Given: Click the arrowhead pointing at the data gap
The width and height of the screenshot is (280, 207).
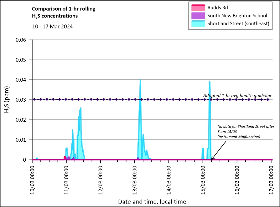Looking at the screenshot, I should coord(212,159).
